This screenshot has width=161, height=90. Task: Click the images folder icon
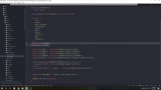(7, 40)
